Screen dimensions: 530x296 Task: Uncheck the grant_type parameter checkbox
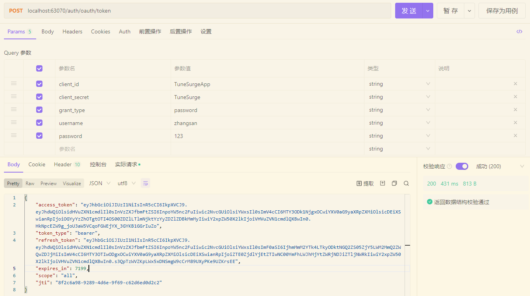click(39, 110)
